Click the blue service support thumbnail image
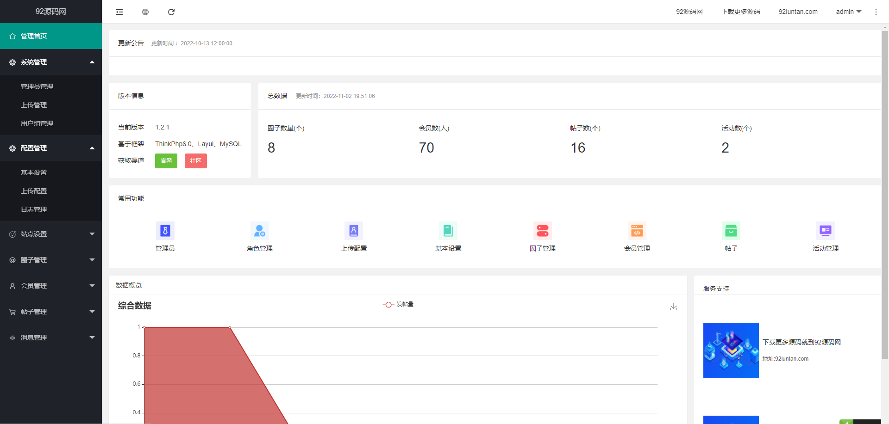 731,350
